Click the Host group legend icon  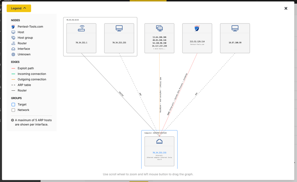(13, 37)
